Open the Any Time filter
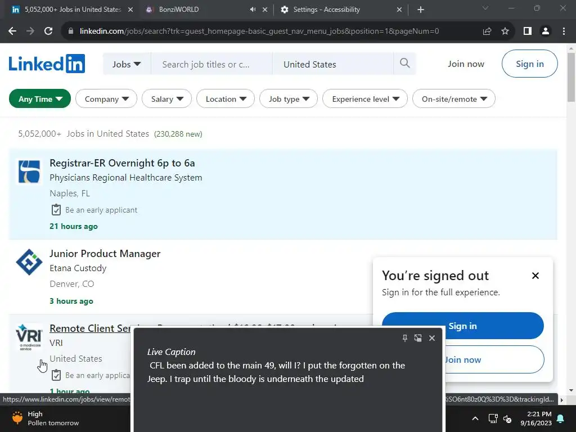Screen dimensions: 576x432 point(40,99)
